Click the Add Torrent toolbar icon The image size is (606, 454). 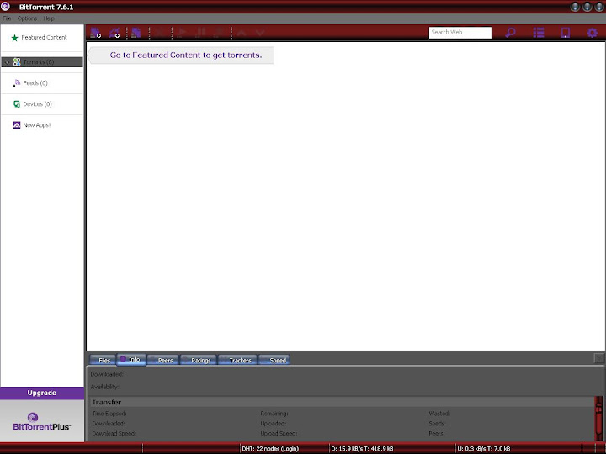[x=95, y=33]
